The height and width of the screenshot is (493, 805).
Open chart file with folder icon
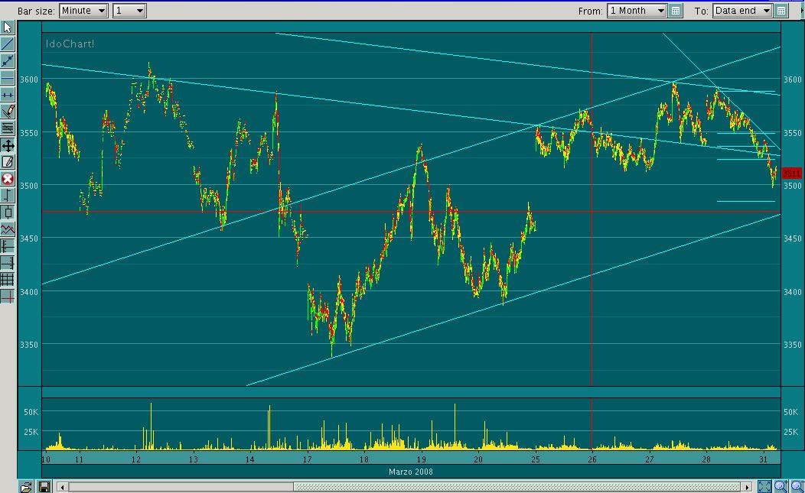(26, 487)
